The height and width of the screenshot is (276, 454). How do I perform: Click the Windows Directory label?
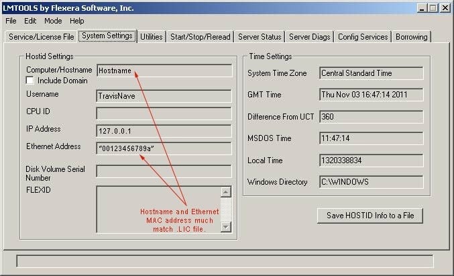pyautogui.click(x=278, y=182)
